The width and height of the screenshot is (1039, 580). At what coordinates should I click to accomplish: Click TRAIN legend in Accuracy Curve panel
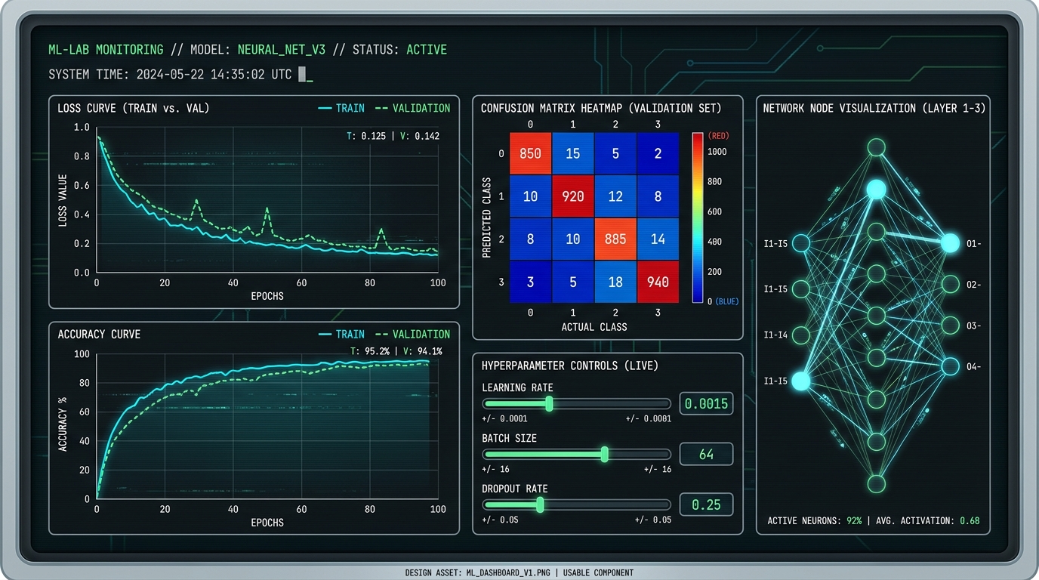(x=341, y=334)
